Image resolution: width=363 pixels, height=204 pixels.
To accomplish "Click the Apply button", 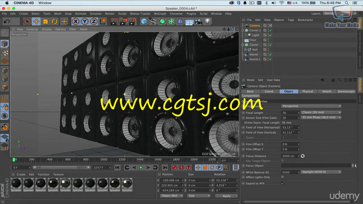I will pyautogui.click(x=226, y=196).
